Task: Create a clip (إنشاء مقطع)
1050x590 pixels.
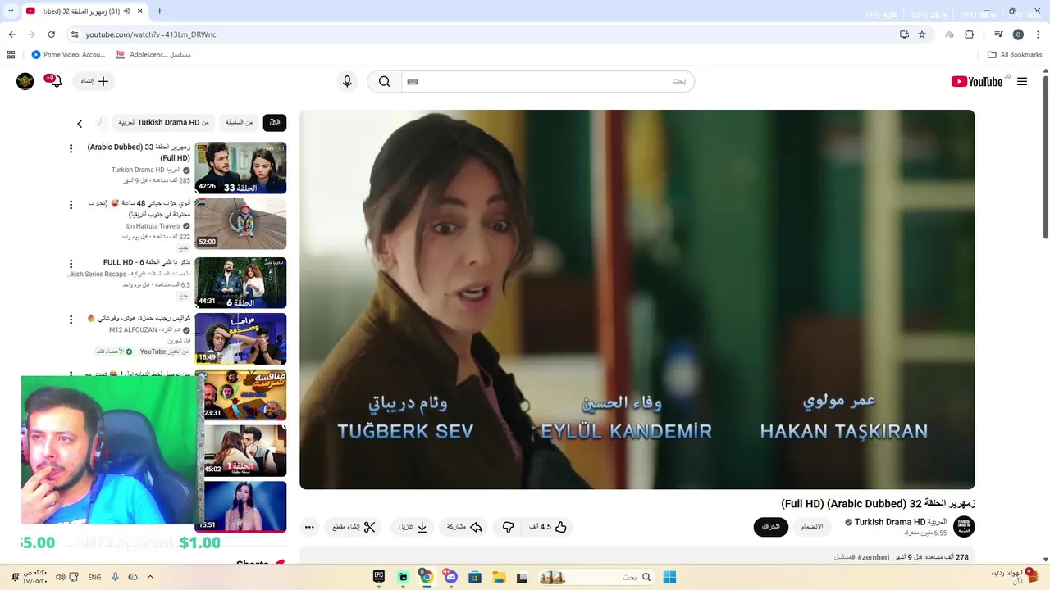Action: point(354,527)
